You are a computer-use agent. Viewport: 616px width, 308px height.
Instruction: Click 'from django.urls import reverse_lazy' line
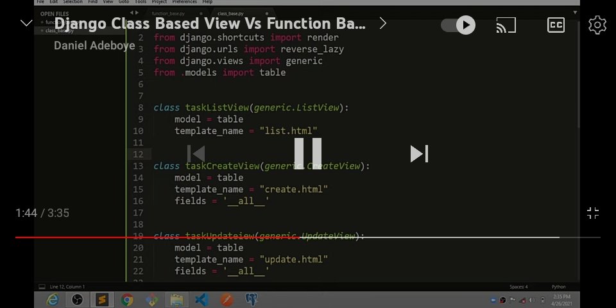249,49
